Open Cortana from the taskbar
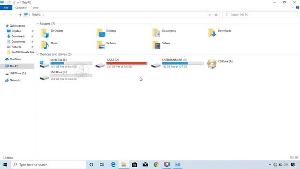The height and width of the screenshot is (169, 300). point(91,165)
